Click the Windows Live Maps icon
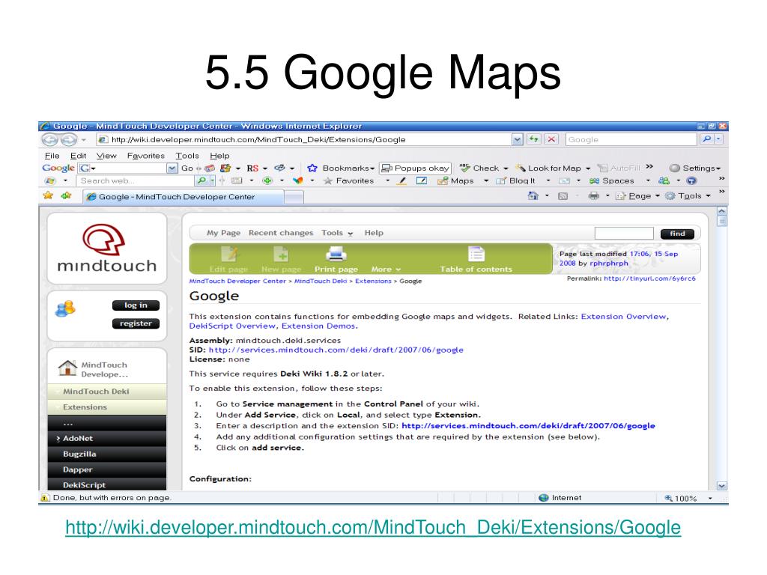The image size is (767, 575). pos(443,181)
